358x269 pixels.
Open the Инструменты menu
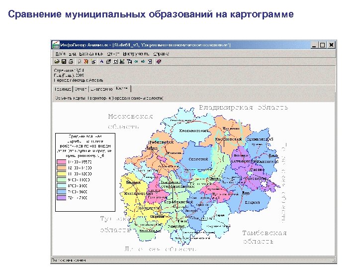(136, 54)
